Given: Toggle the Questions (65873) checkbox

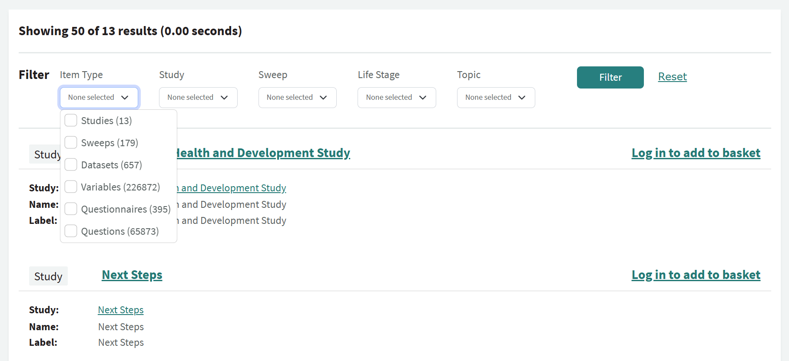Looking at the screenshot, I should (x=71, y=231).
